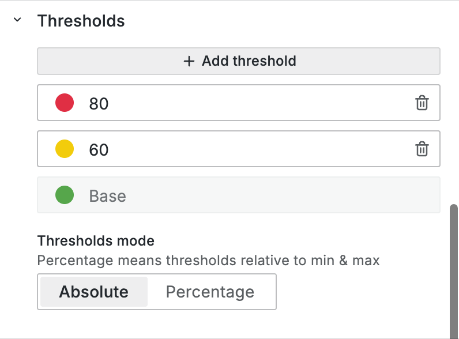
Task: Click the Add threshold button
Action: pyautogui.click(x=239, y=61)
